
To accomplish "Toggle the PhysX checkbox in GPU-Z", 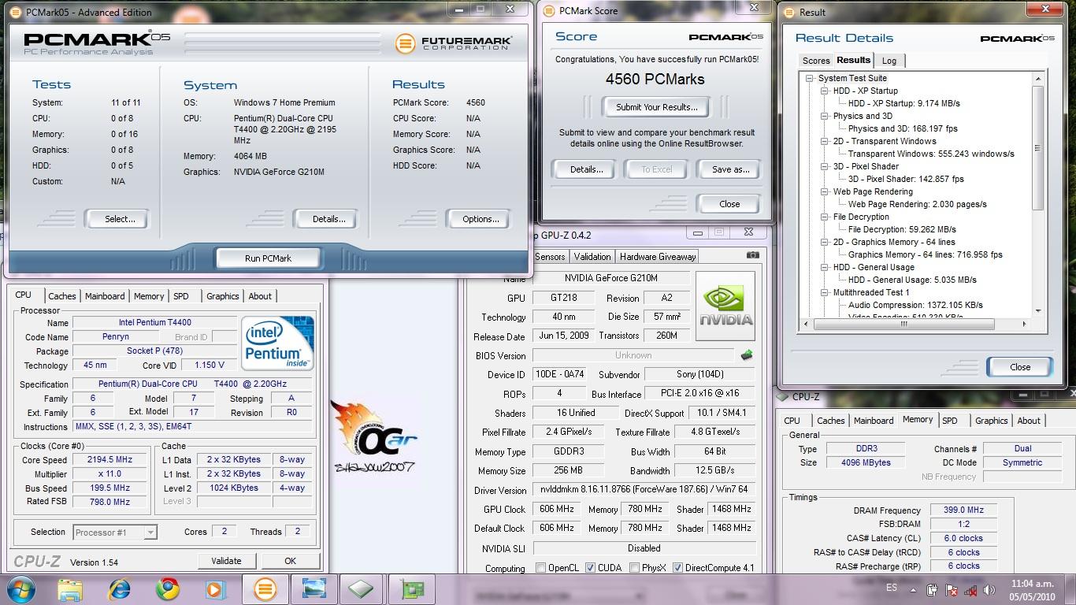I will coord(635,568).
